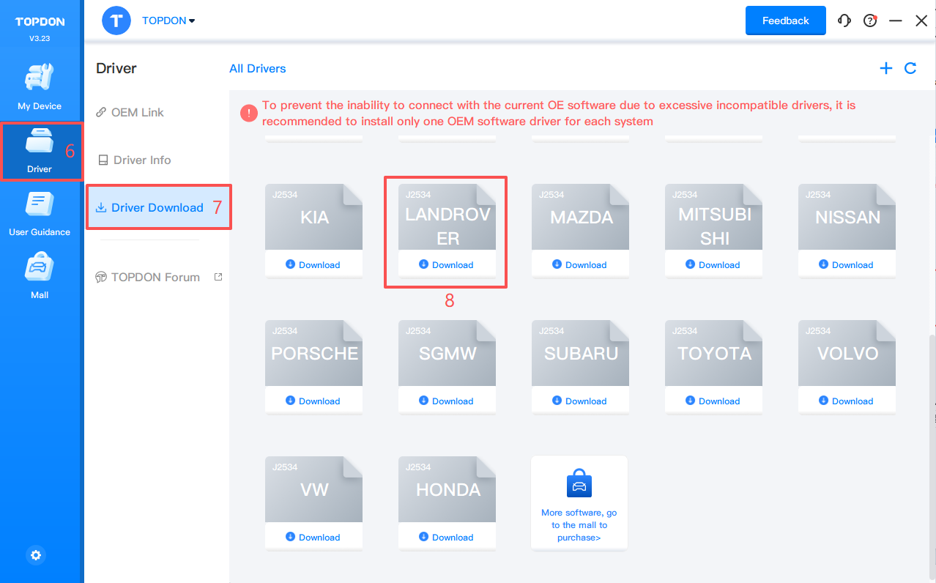Refresh the driver list

click(910, 68)
